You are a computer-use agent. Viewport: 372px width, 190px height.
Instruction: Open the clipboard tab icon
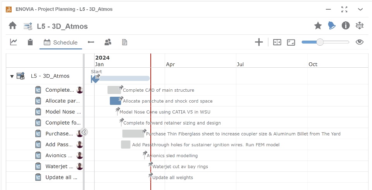pos(30,42)
